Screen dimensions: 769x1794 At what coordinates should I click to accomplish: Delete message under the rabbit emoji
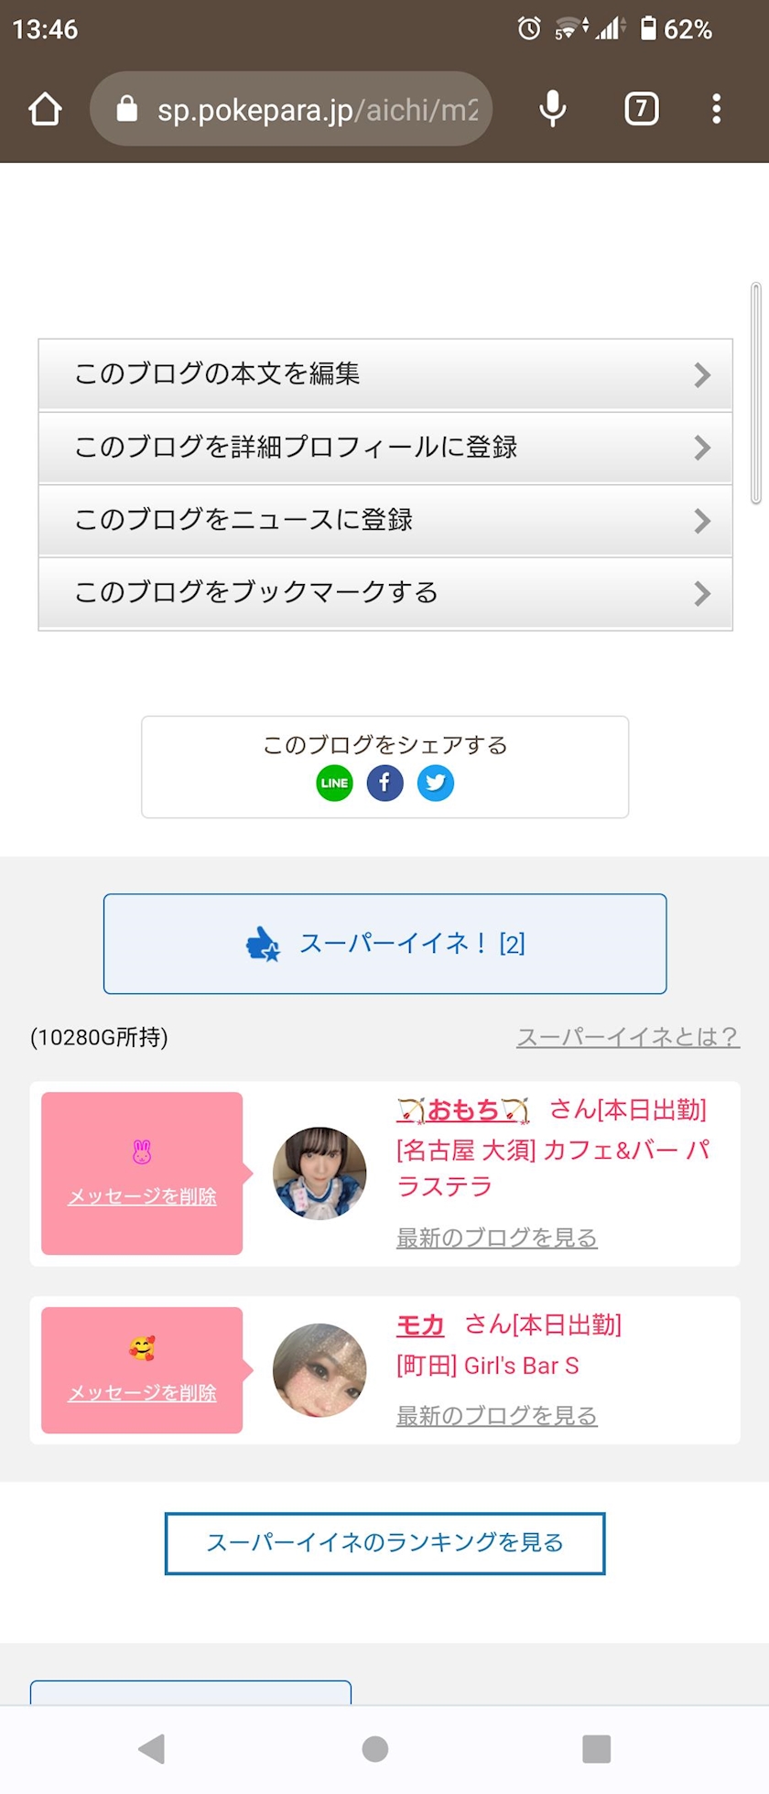(x=142, y=1196)
